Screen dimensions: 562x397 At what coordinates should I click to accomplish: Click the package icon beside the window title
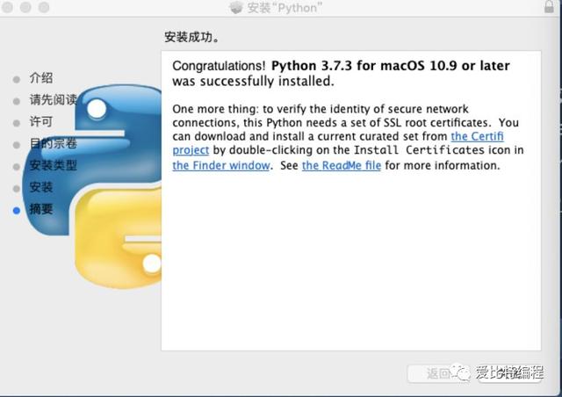(x=236, y=8)
